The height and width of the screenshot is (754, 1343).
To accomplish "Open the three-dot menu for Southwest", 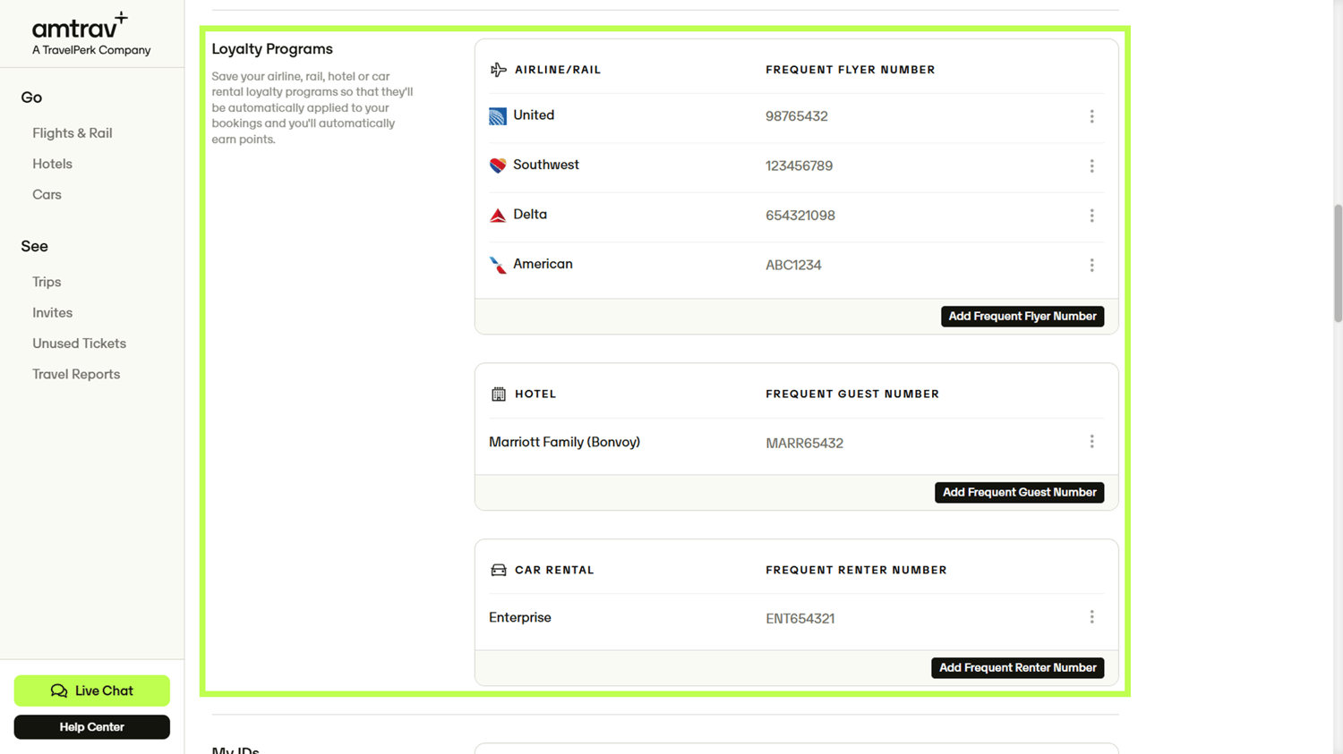I will (1091, 165).
